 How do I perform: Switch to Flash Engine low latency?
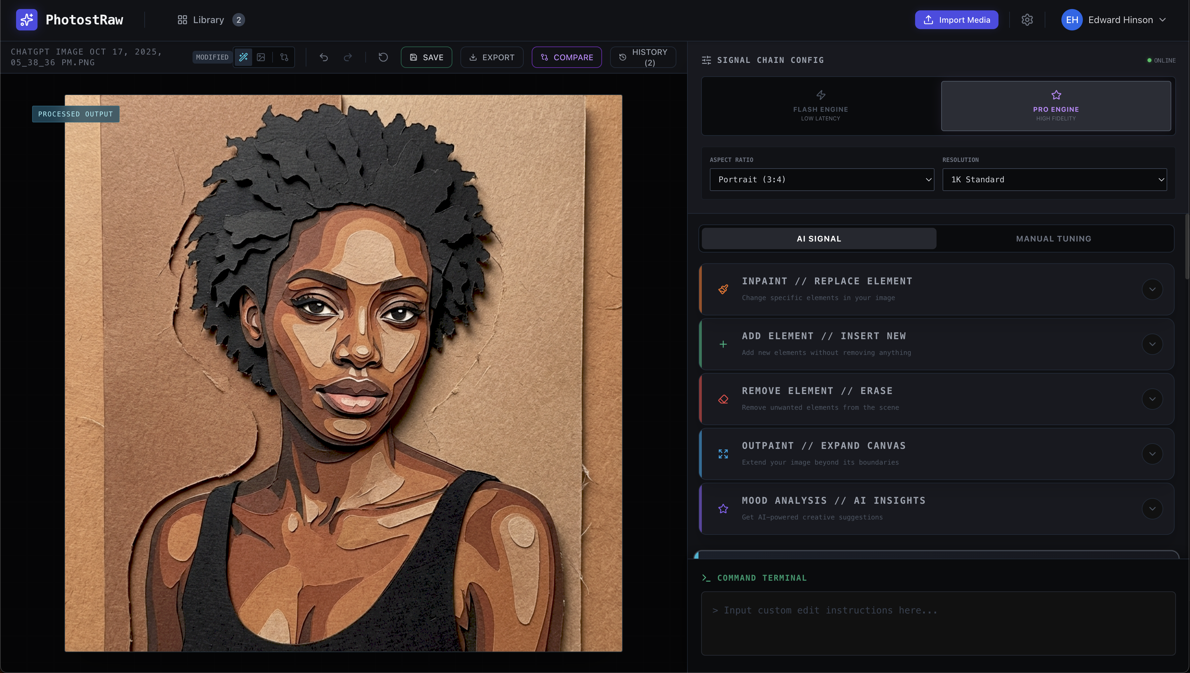pos(820,106)
